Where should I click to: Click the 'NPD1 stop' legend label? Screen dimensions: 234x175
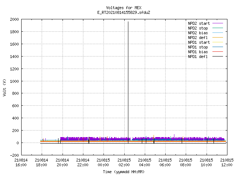(198, 47)
